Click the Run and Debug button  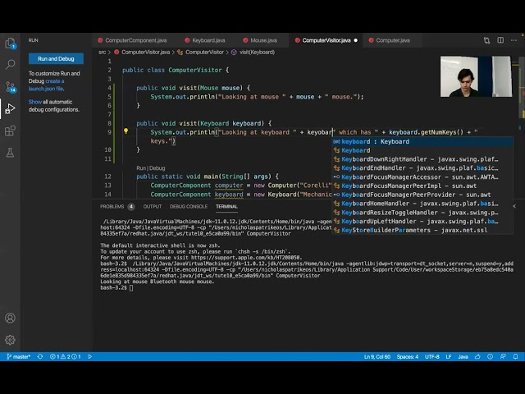coord(55,59)
